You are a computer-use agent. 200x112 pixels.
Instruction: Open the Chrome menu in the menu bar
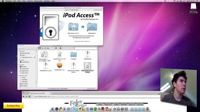pos(8,1)
